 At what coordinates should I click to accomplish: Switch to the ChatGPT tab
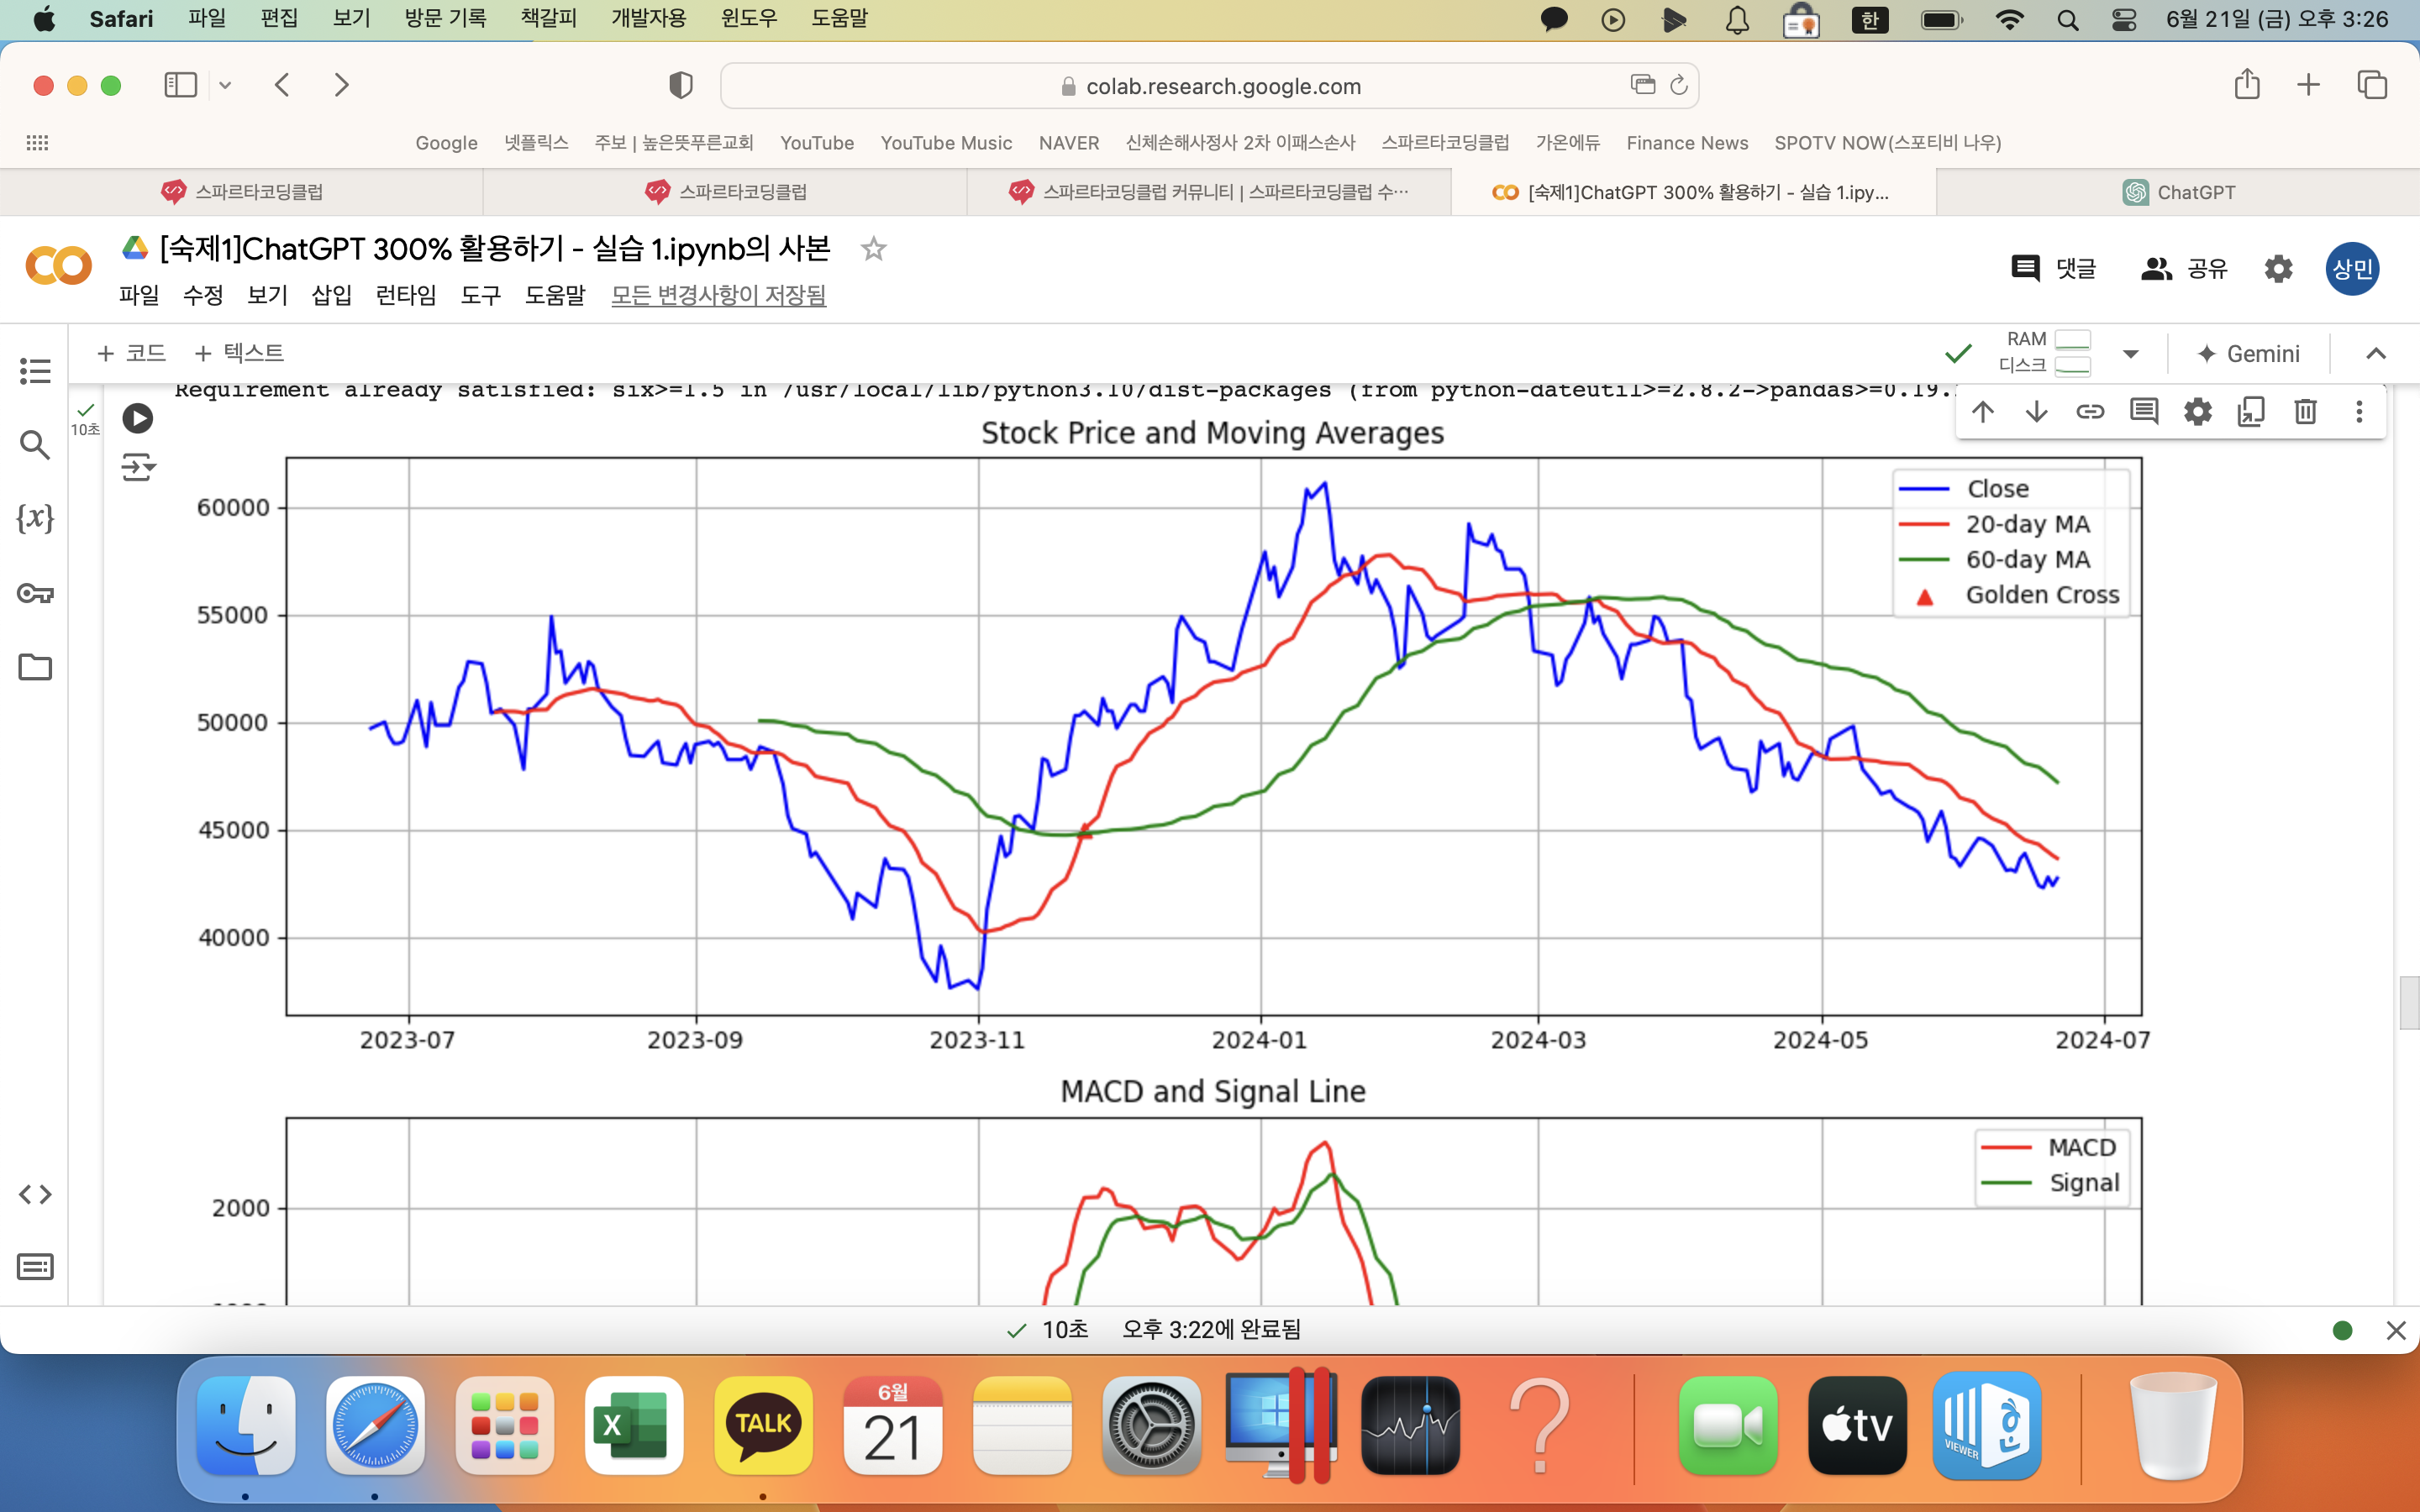pos(2178,192)
